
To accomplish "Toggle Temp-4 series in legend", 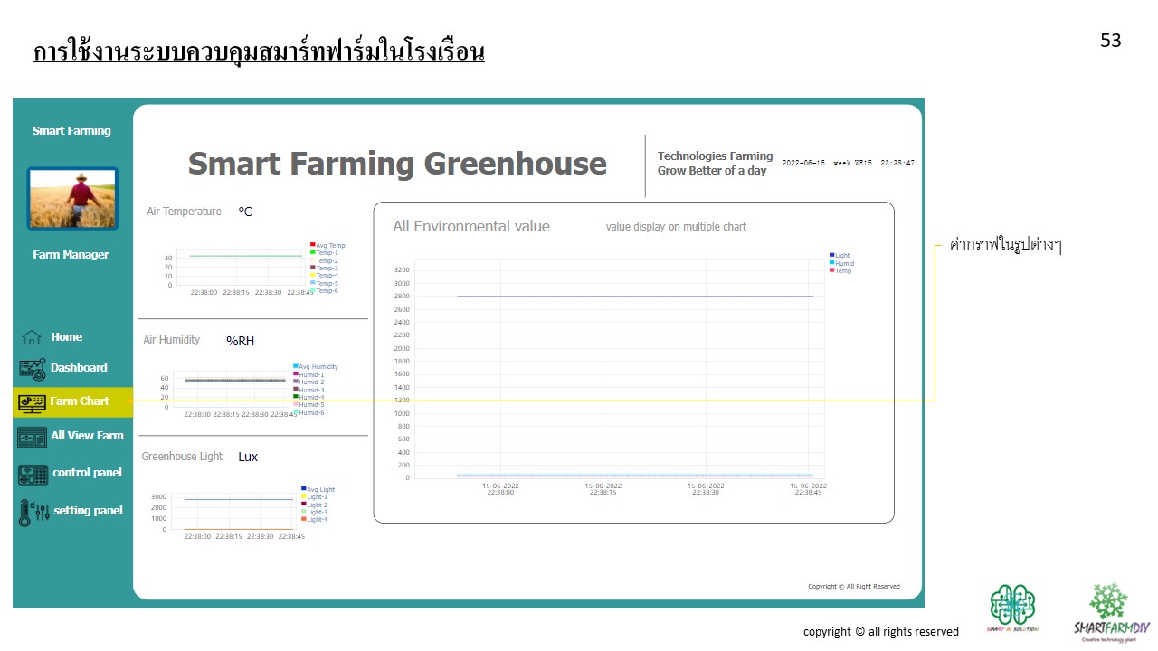I will tap(324, 275).
